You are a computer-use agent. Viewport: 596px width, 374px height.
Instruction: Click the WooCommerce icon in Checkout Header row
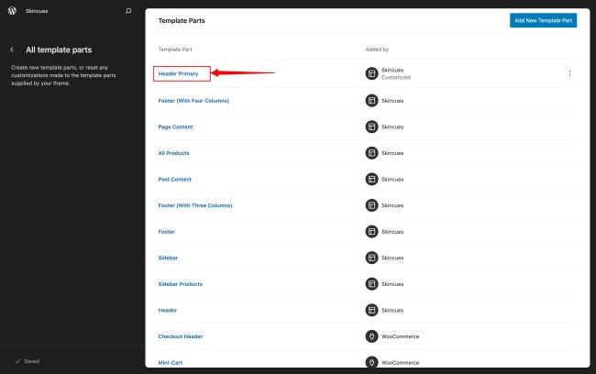coord(371,336)
